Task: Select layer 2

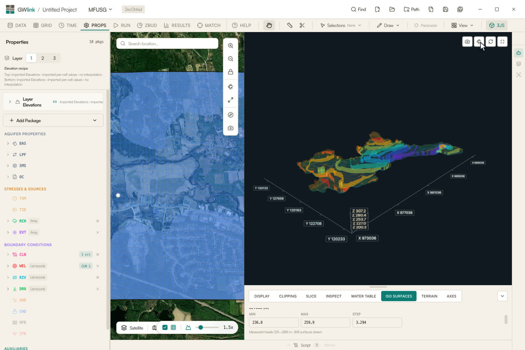Action: point(43,58)
